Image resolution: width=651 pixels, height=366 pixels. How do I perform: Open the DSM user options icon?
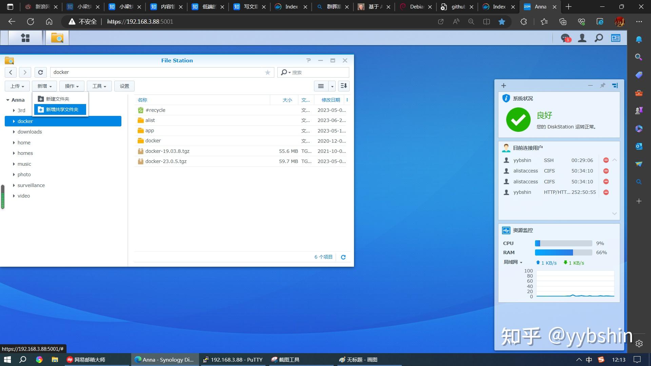pos(582,38)
